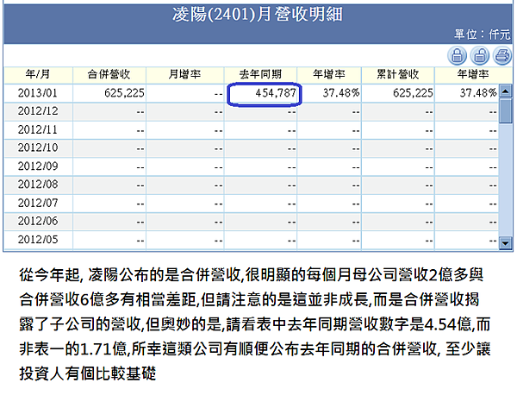Select the 2012/05 row date
Image resolution: width=517 pixels, height=414 pixels.
38,240
